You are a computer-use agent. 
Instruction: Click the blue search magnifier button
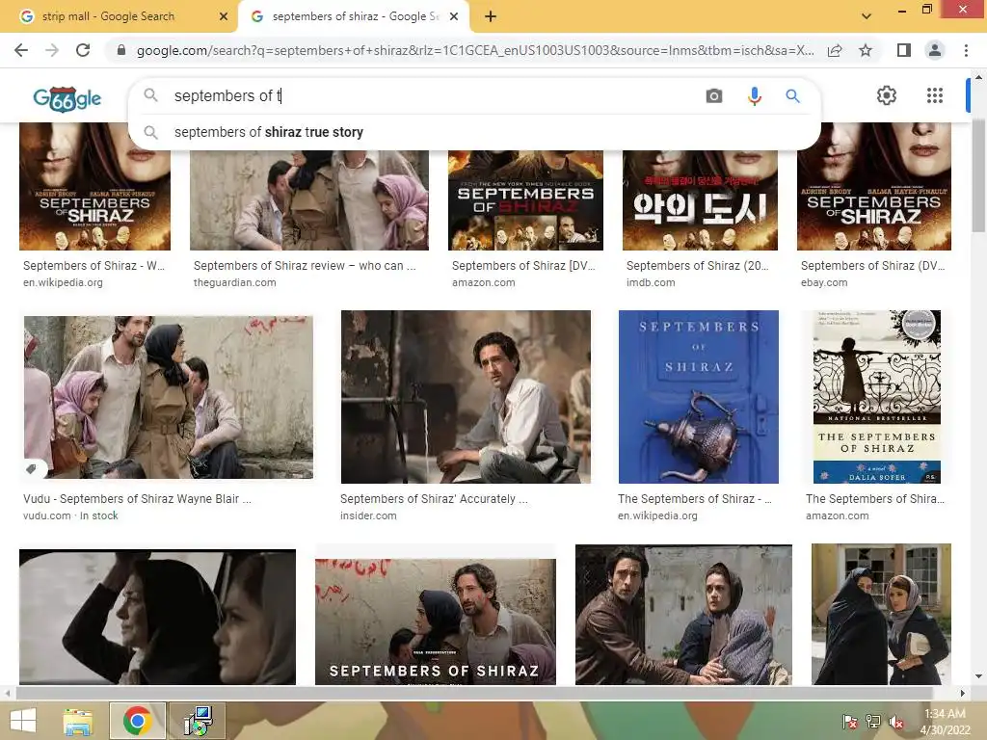click(792, 95)
